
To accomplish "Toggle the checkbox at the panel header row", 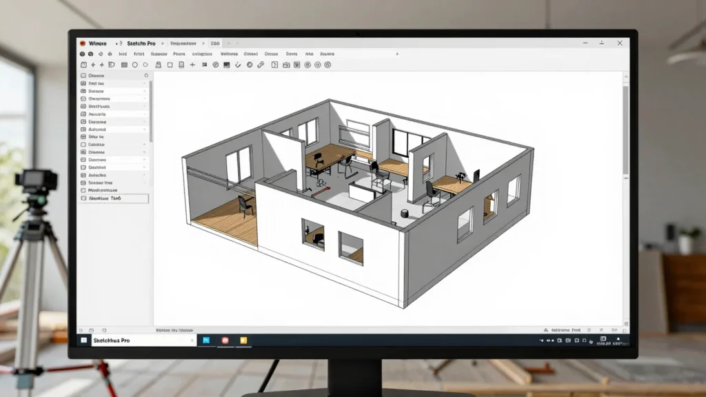I will click(x=83, y=76).
